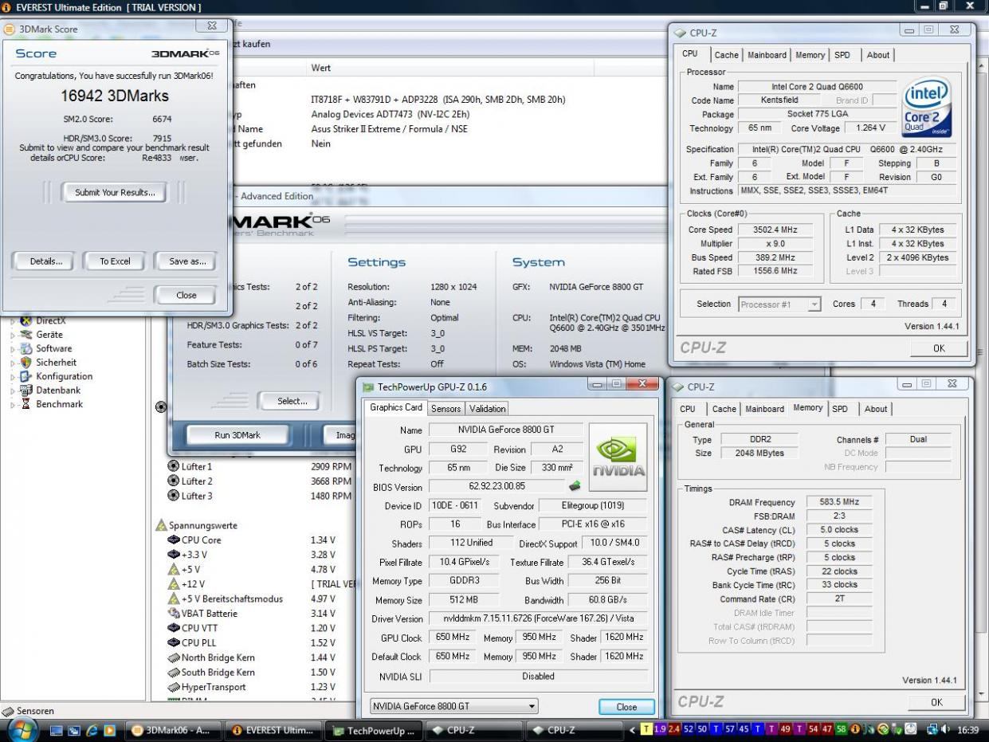Open the Cache tab in top CPU-Z window

726,55
